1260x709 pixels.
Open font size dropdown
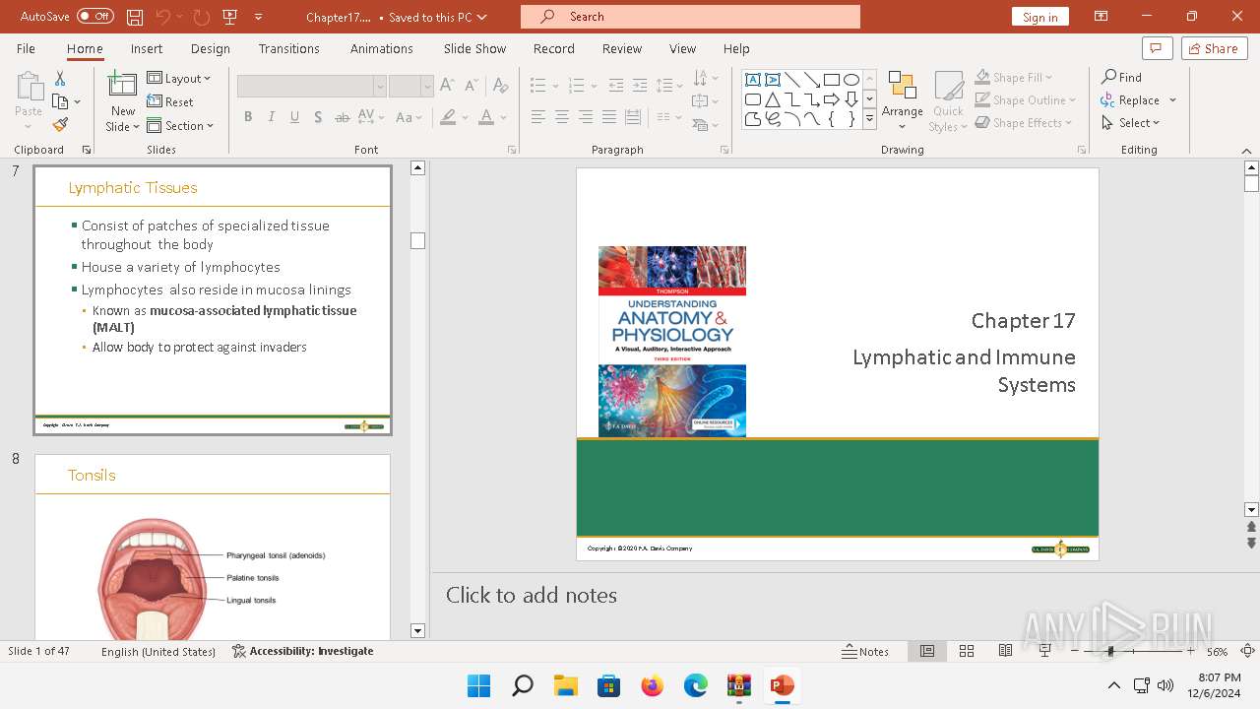[x=427, y=87]
